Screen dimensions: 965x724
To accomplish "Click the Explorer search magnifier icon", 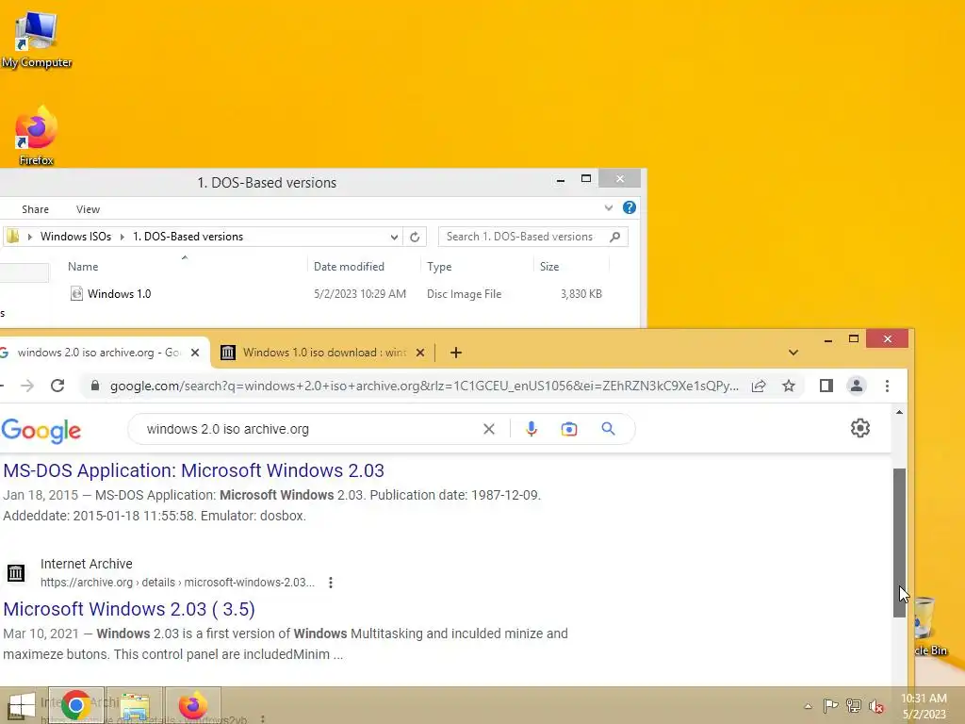I will coord(614,237).
